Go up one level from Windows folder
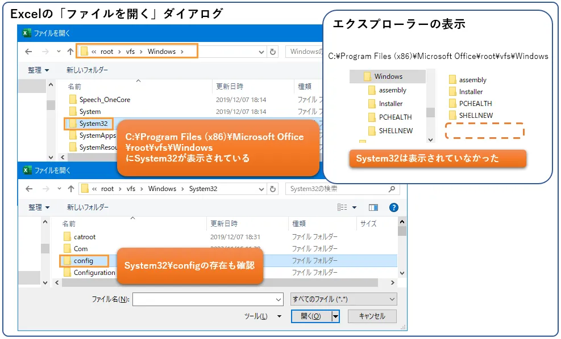 (70, 52)
